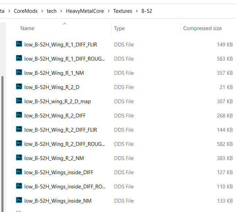Expand chevron after CoreMods in breadcrumb

pos(42,11)
